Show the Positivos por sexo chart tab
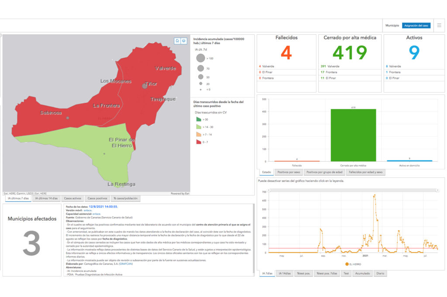The height and width of the screenshot is (297, 447). coord(289,172)
